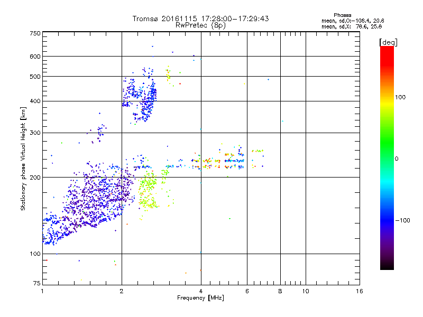
Task: Click the x-axis label '8'
Action: (280, 291)
